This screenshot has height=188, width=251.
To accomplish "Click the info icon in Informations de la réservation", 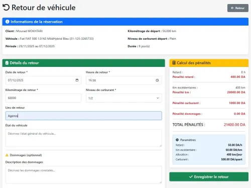I will pyautogui.click(x=8, y=22).
